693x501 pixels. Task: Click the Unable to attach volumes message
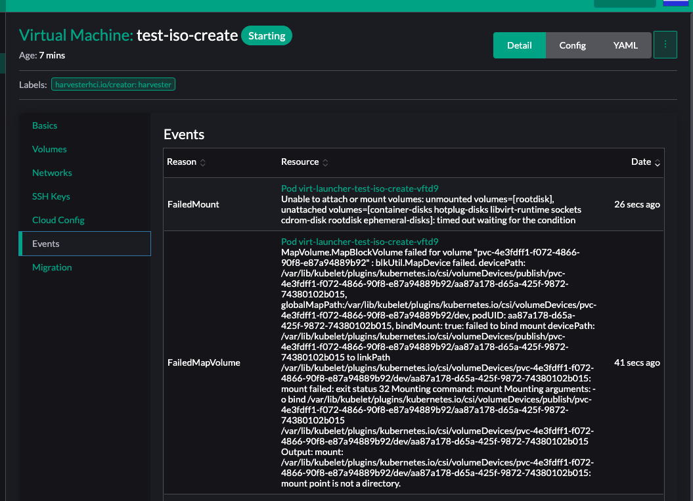pyautogui.click(x=431, y=210)
